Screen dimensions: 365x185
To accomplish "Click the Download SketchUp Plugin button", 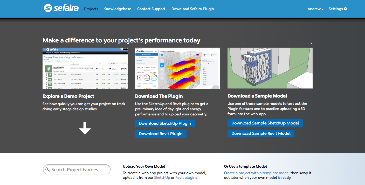I will tap(165, 123).
